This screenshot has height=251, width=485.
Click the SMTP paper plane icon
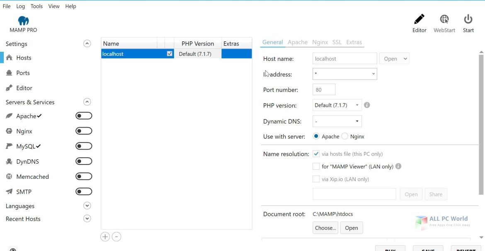[9, 192]
